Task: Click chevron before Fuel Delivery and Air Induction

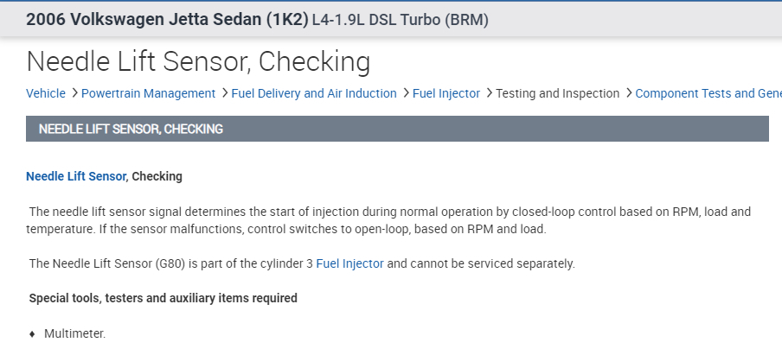Action: tap(225, 93)
